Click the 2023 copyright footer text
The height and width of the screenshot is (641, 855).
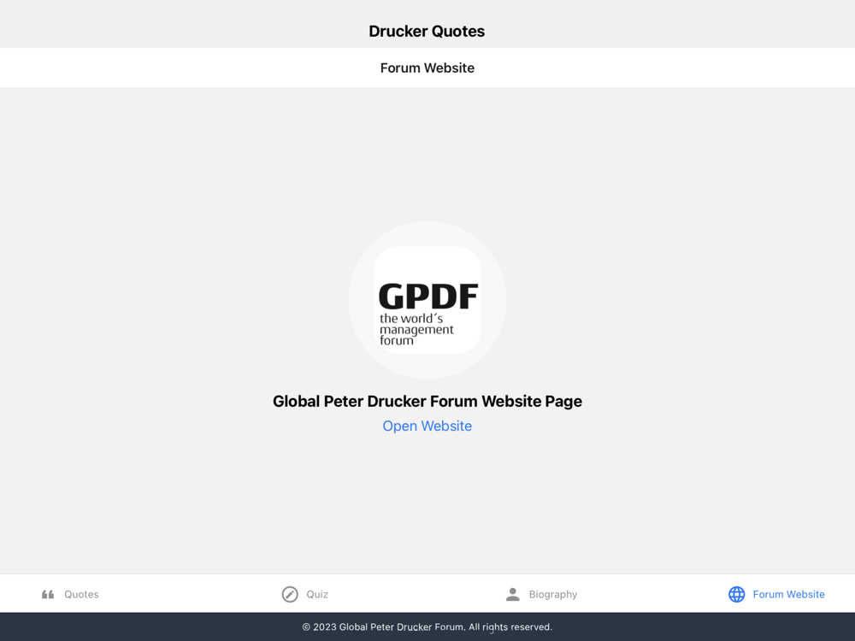pyautogui.click(x=427, y=626)
